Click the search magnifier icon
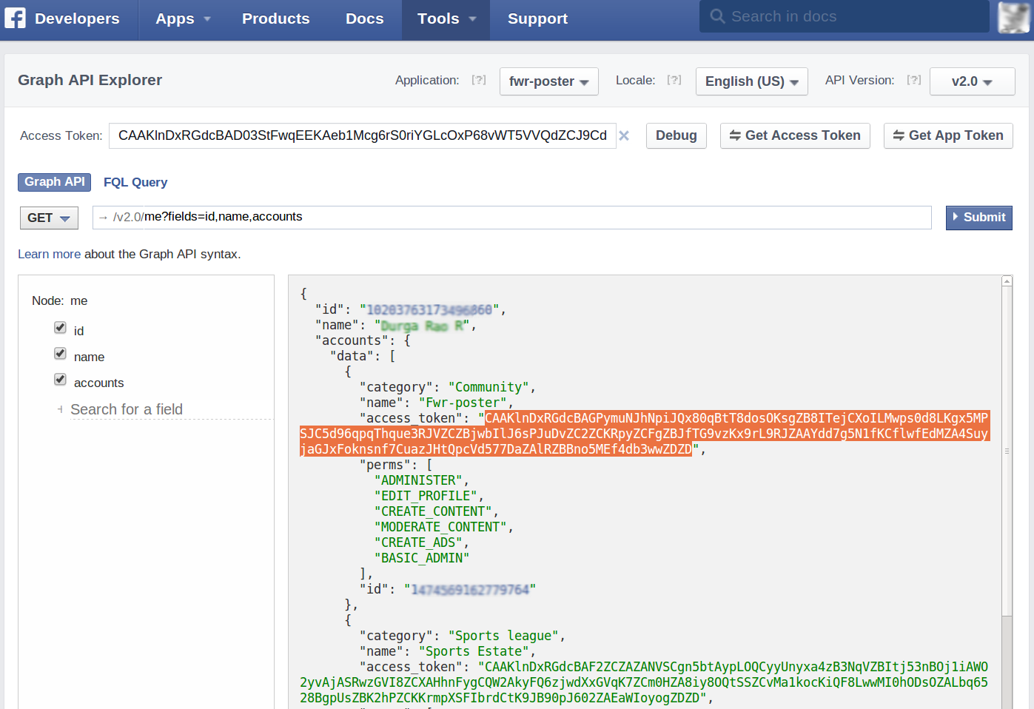Image resolution: width=1034 pixels, height=709 pixels. 717,16
